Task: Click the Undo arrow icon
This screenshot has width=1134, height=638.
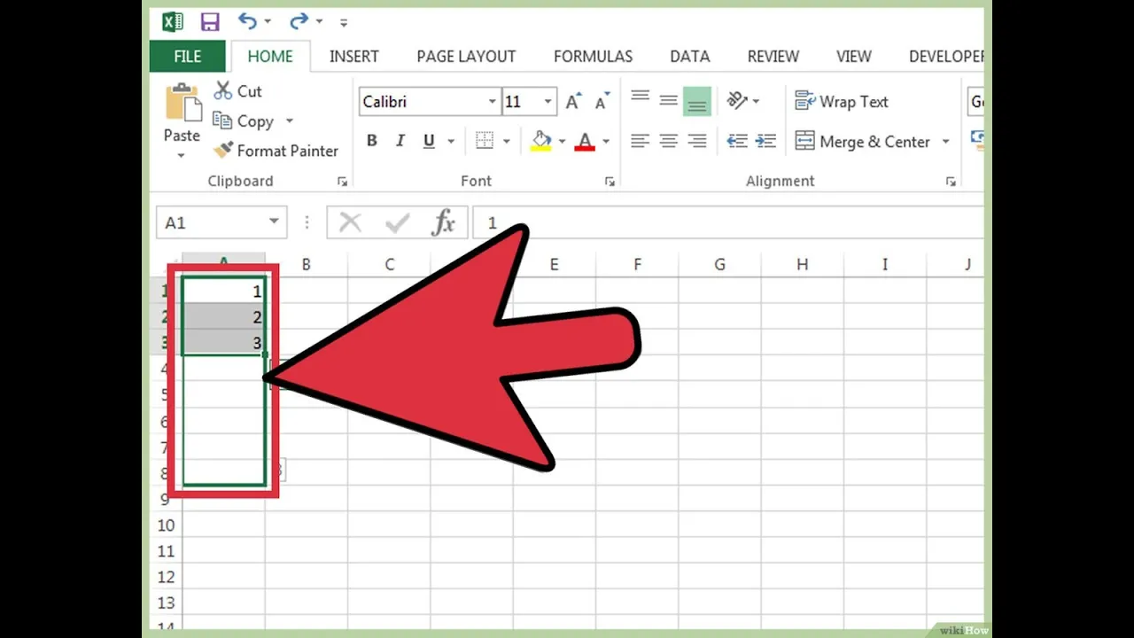Action: 247,21
